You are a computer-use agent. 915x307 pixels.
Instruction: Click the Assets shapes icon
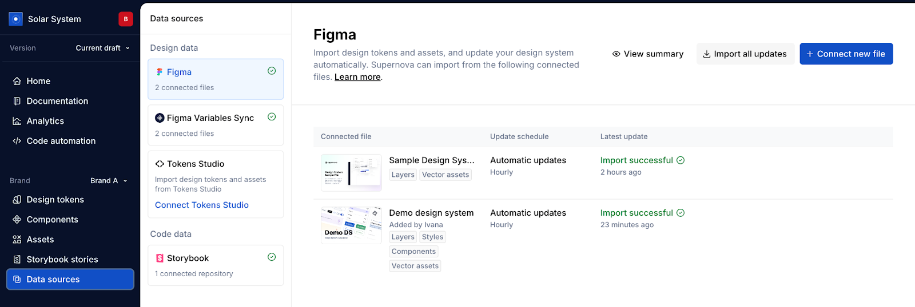17,240
